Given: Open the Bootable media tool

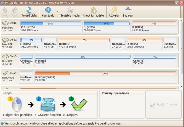Looking at the screenshot, I should click(70, 10).
